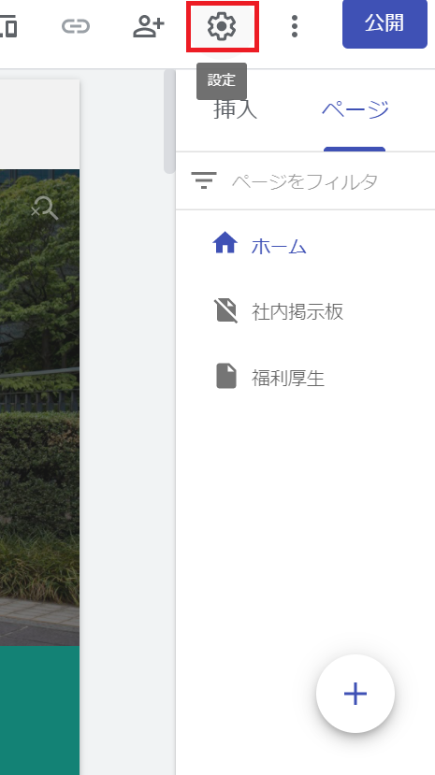This screenshot has height=775, width=435.
Task: Copy the published site link icon
Action: click(x=76, y=26)
